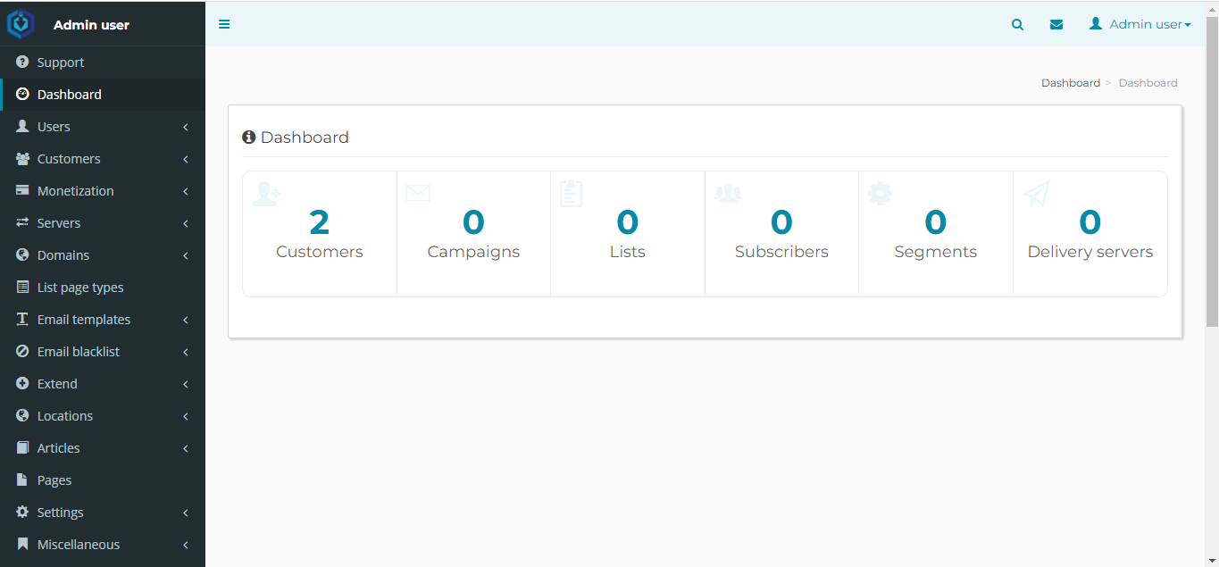This screenshot has width=1219, height=567.
Task: Select Dashboard in the sidebar menu
Action: pos(70,94)
